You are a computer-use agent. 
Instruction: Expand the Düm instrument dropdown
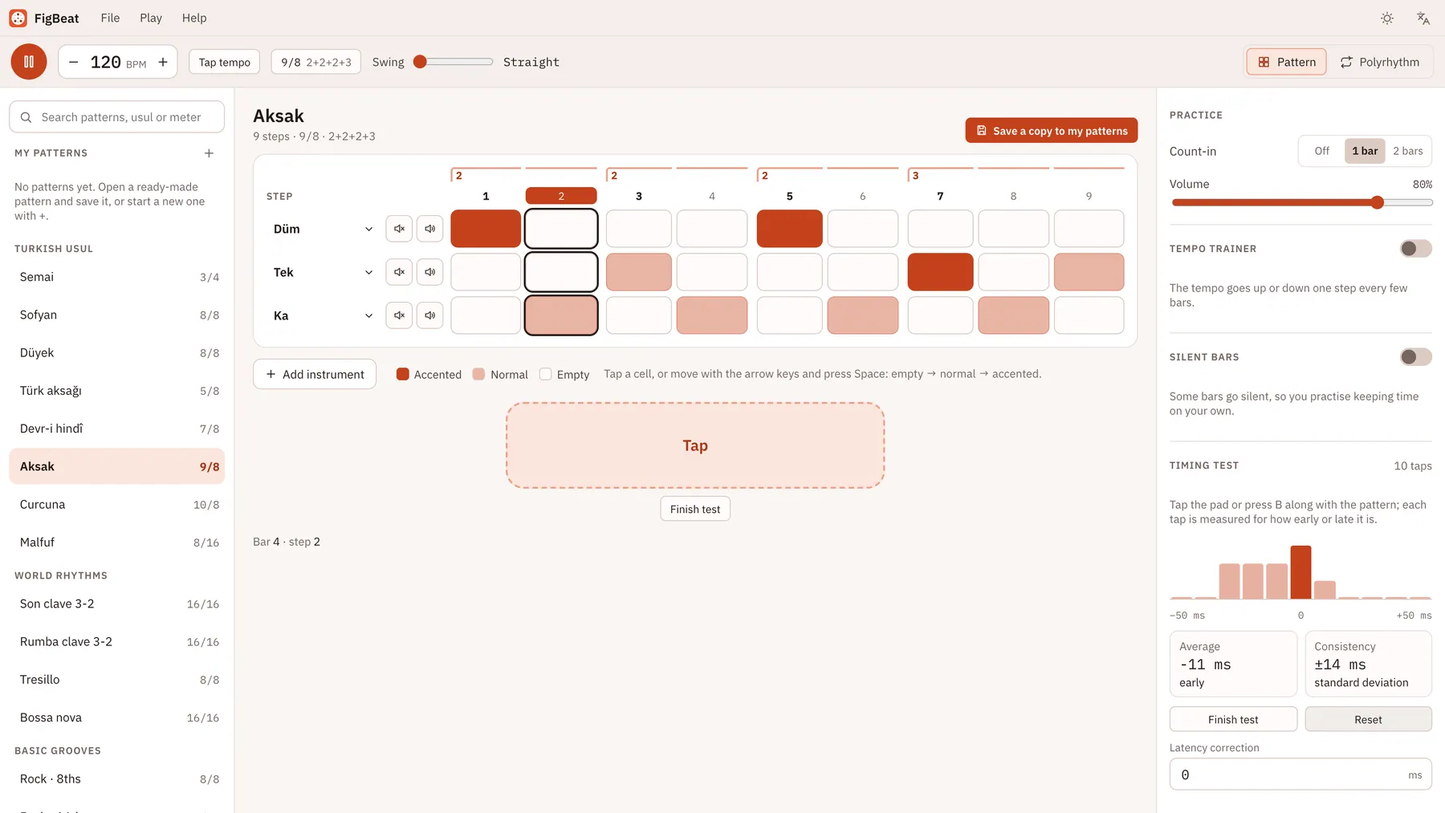click(x=323, y=229)
